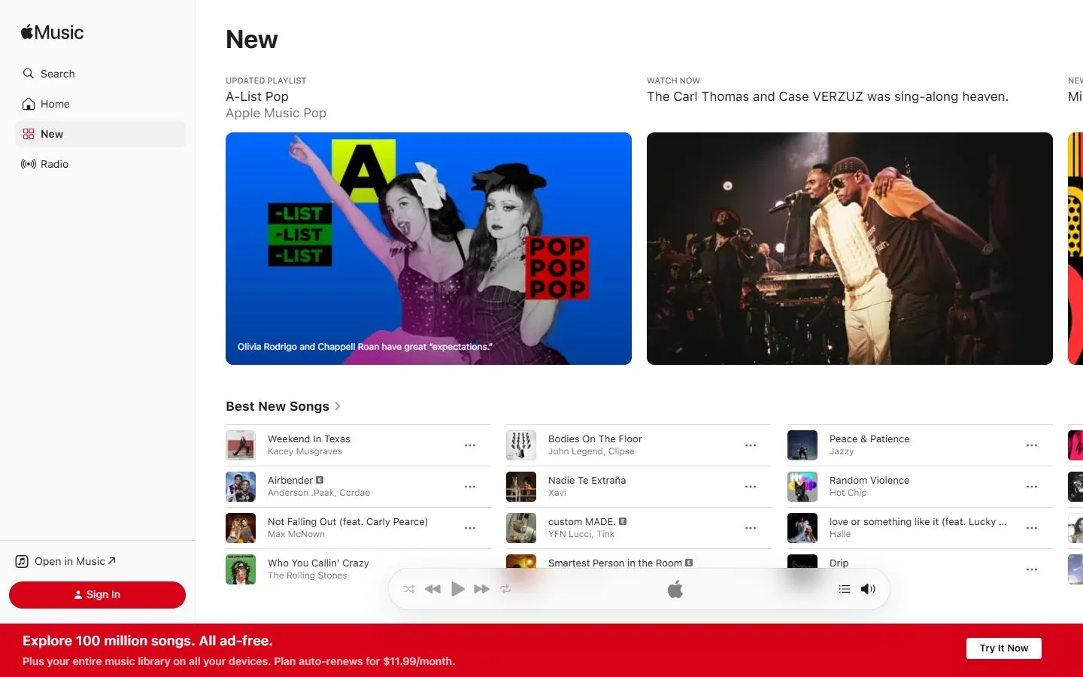The height and width of the screenshot is (677, 1083).
Task: Go to Home in the sidebar
Action: pos(100,104)
